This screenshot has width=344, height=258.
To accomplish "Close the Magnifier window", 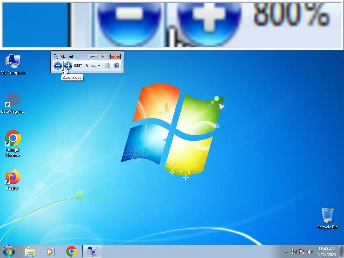I will point(116,57).
